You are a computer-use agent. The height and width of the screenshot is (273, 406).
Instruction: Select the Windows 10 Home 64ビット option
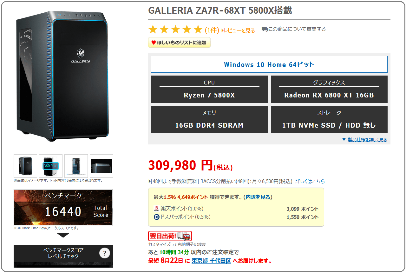click(x=269, y=64)
